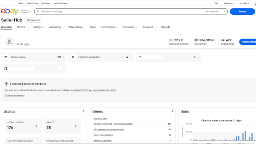The width and height of the screenshot is (256, 144).
Task: Click the truck icon beside orders count
Action: tap(223, 40)
